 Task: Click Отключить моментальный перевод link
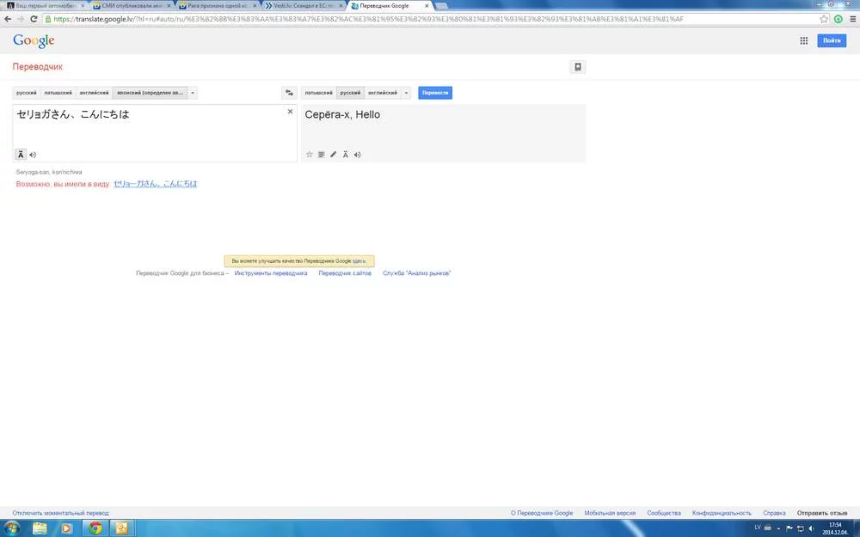(x=61, y=514)
